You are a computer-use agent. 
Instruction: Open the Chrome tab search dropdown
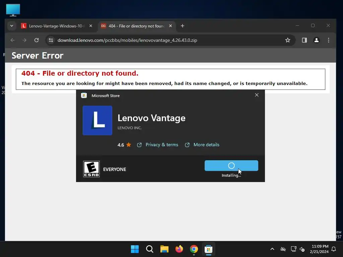coord(12,26)
